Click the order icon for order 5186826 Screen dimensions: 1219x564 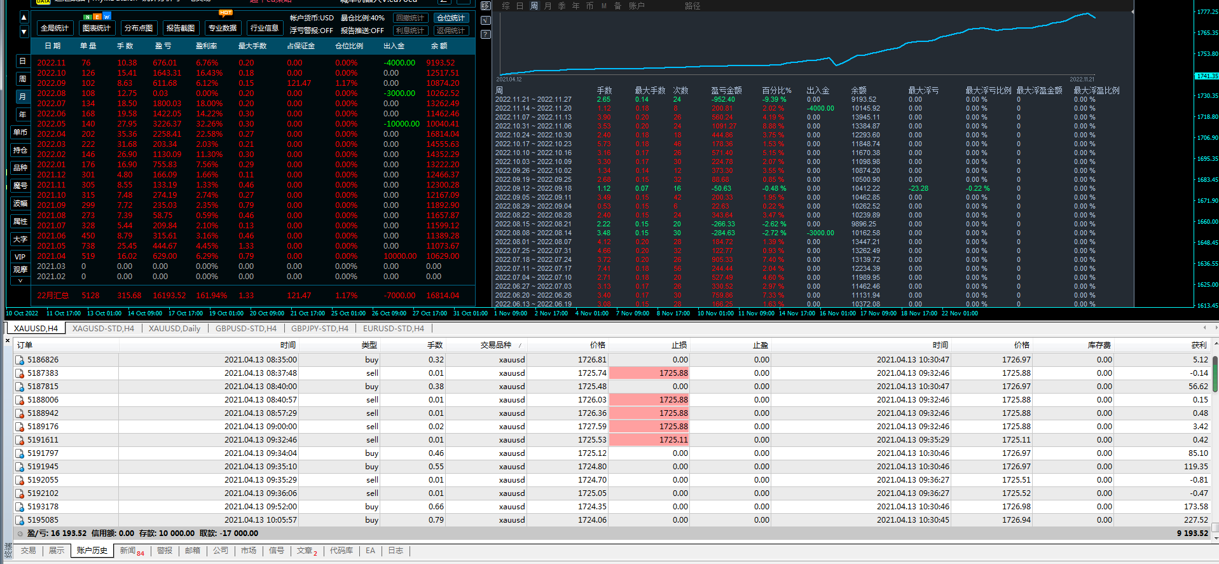[x=20, y=360]
